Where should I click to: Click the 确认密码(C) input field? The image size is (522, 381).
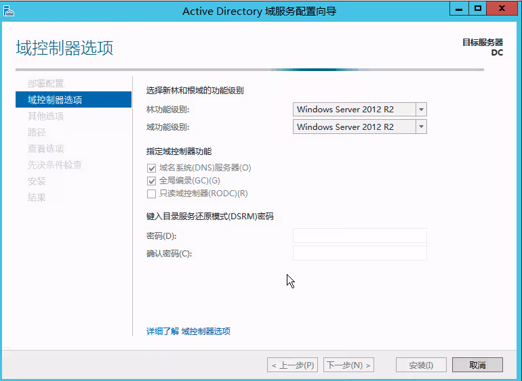[359, 253]
